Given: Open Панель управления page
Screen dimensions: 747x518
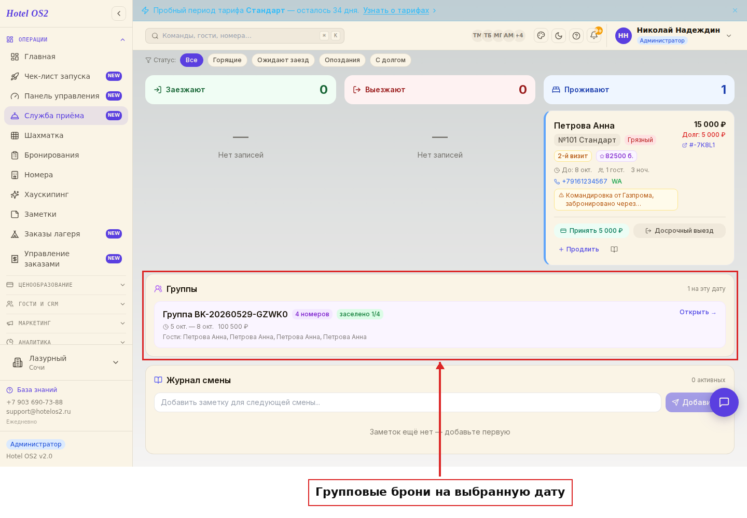Looking at the screenshot, I should [x=66, y=96].
